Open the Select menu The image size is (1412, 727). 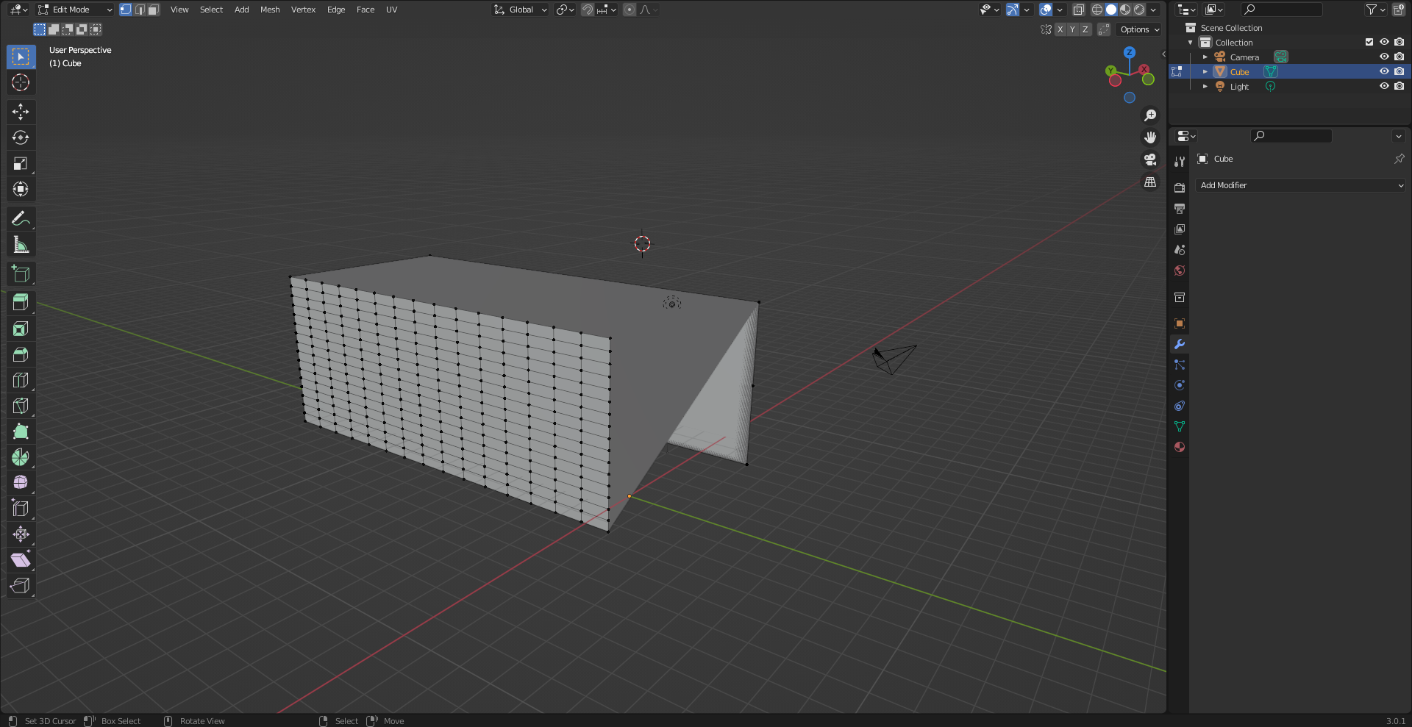(211, 10)
